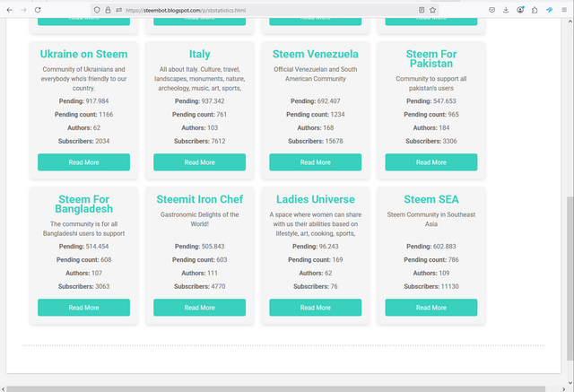Select text 'Gastronomic Delights of the World!'
Screen dimensions: 574x392
tap(199, 219)
